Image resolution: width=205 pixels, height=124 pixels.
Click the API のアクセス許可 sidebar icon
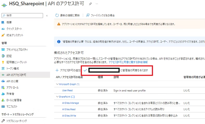pyautogui.click(x=3, y=75)
